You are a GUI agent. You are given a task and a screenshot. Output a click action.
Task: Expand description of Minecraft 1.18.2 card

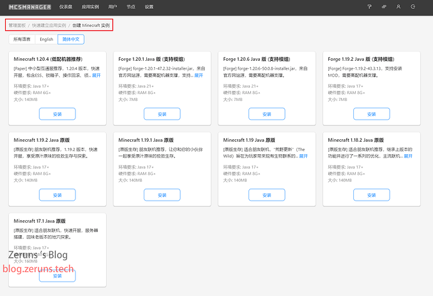pos(408,156)
